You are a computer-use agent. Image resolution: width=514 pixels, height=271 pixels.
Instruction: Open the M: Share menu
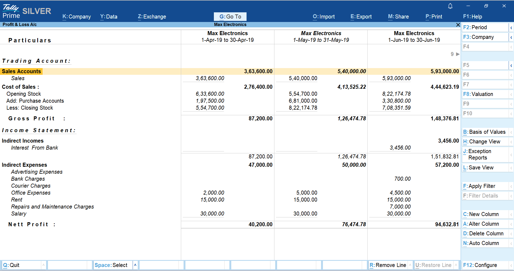tap(398, 17)
